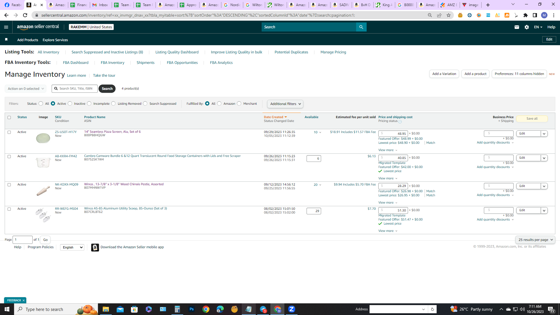Click the bookmark flag icon beside Add Products

[x=6, y=39]
